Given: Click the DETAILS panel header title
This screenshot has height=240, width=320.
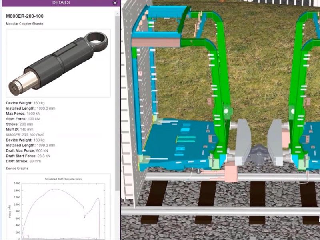Looking at the screenshot, I should 61,3.
